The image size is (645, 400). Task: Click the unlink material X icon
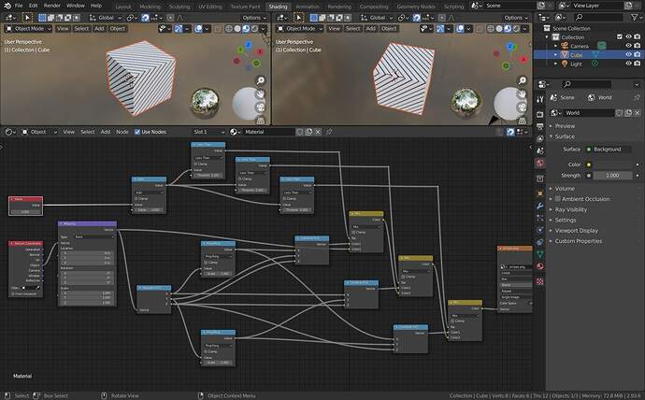click(x=318, y=132)
